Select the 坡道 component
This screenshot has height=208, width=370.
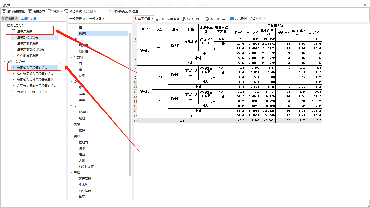click(x=82, y=118)
